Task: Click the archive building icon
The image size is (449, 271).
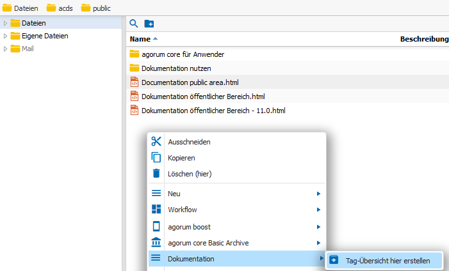Action: [156, 242]
